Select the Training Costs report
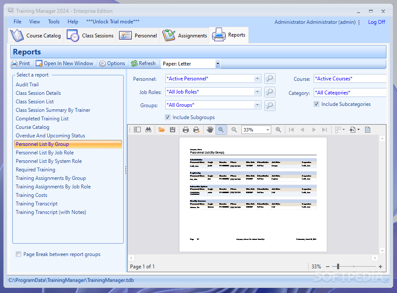Viewport: 397px width, 293px height. [x=31, y=195]
